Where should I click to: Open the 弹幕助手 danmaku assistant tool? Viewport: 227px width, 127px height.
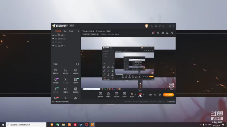[55, 71]
